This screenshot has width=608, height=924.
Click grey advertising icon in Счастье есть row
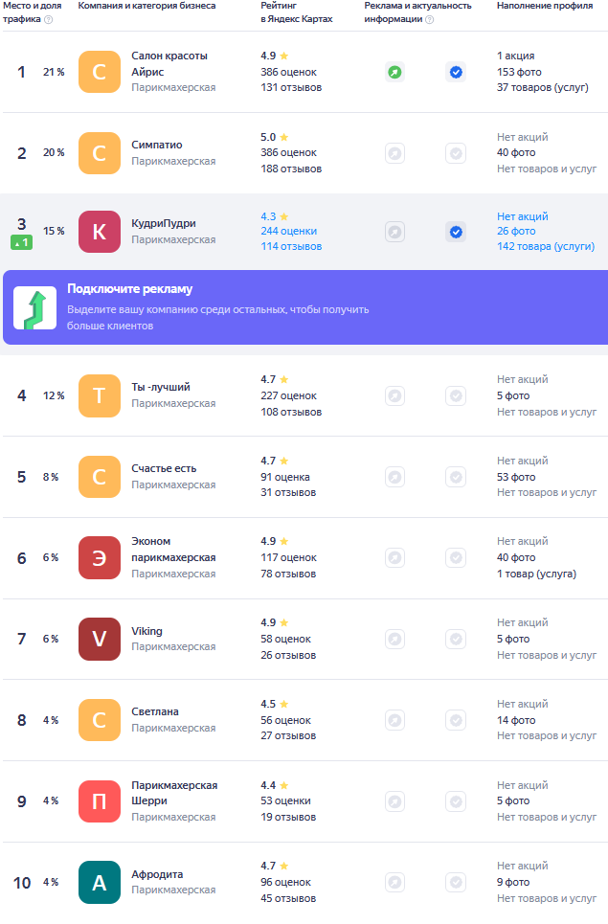(394, 477)
